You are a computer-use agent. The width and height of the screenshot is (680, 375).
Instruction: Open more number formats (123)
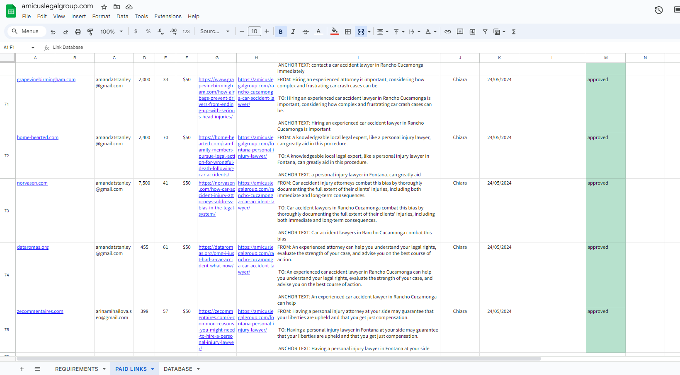[186, 32]
